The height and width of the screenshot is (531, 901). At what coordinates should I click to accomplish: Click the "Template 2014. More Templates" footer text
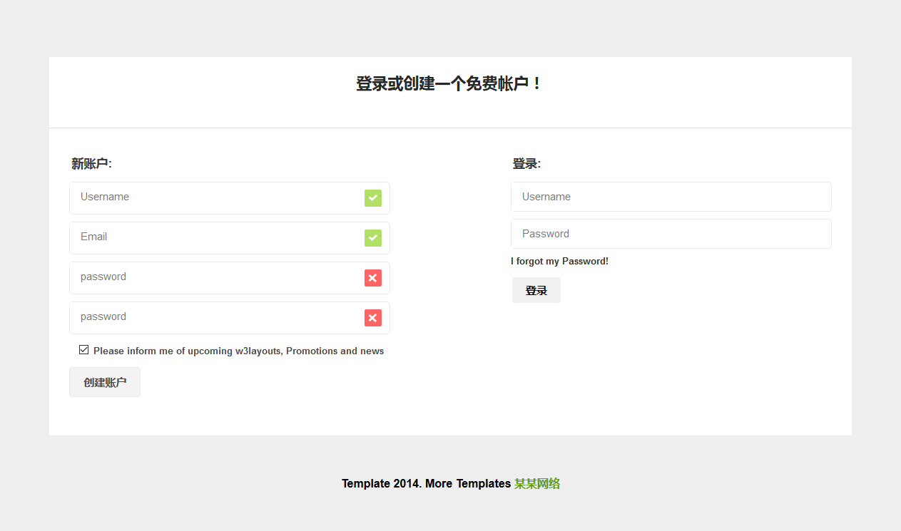426,483
